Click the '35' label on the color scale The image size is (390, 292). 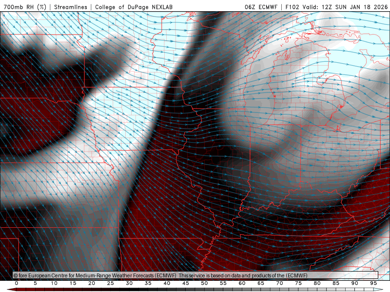(x=148, y=283)
